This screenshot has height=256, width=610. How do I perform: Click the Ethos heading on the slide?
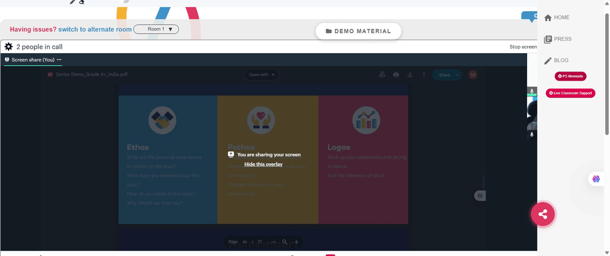pos(138,147)
